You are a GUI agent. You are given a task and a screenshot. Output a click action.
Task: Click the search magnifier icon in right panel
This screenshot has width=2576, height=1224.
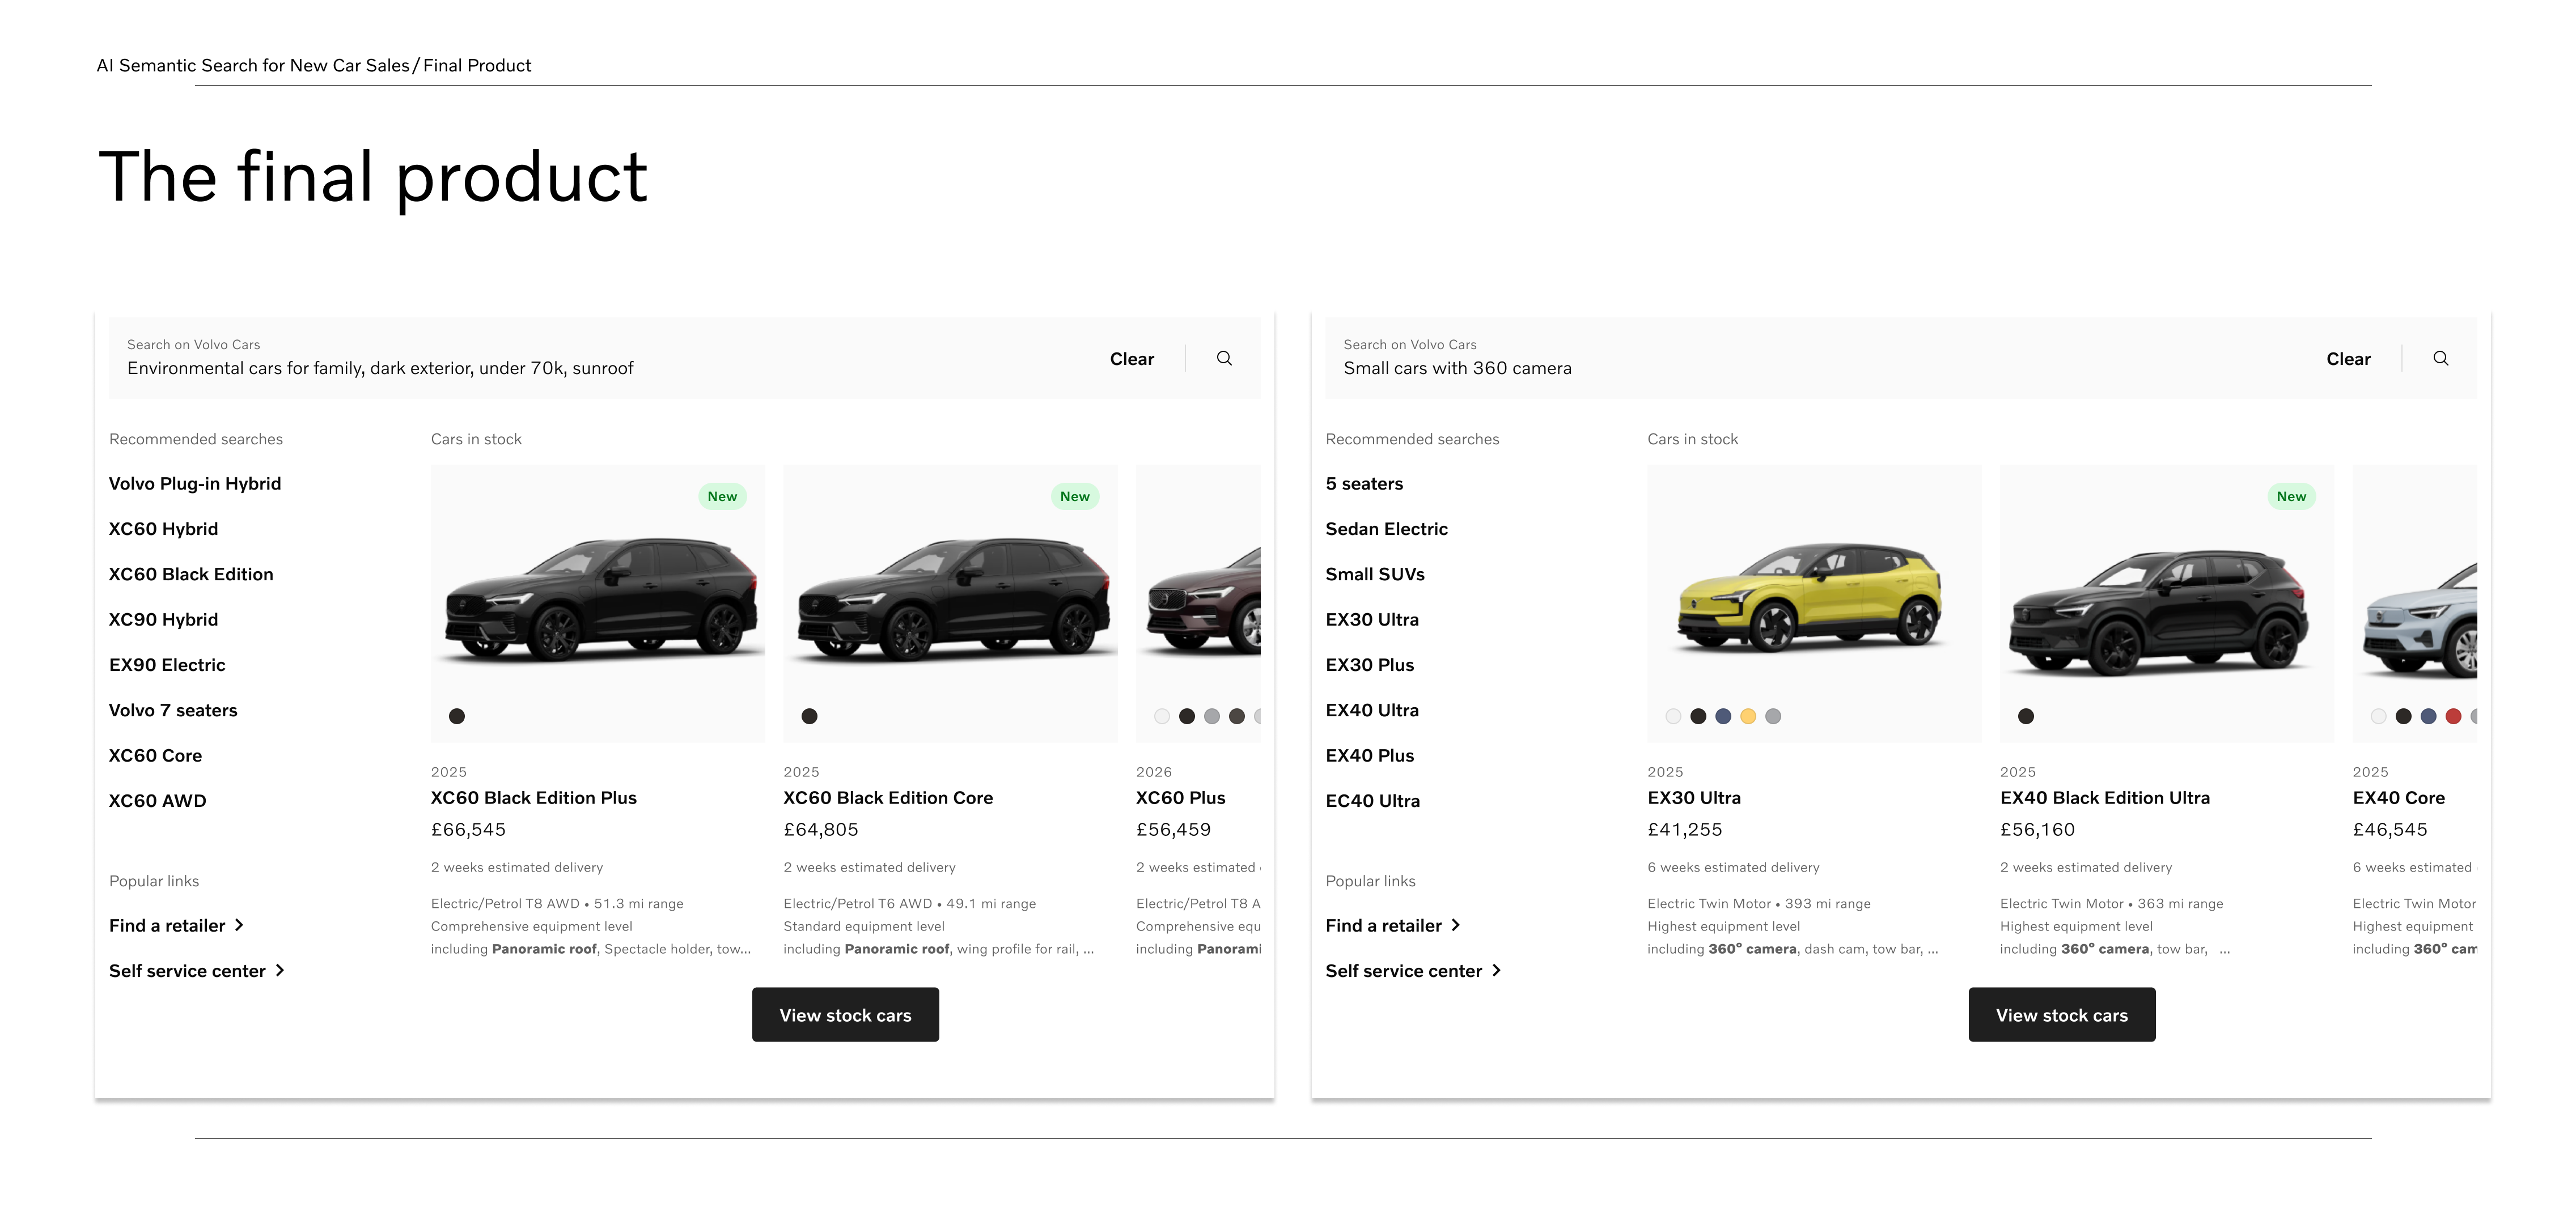[2441, 359]
